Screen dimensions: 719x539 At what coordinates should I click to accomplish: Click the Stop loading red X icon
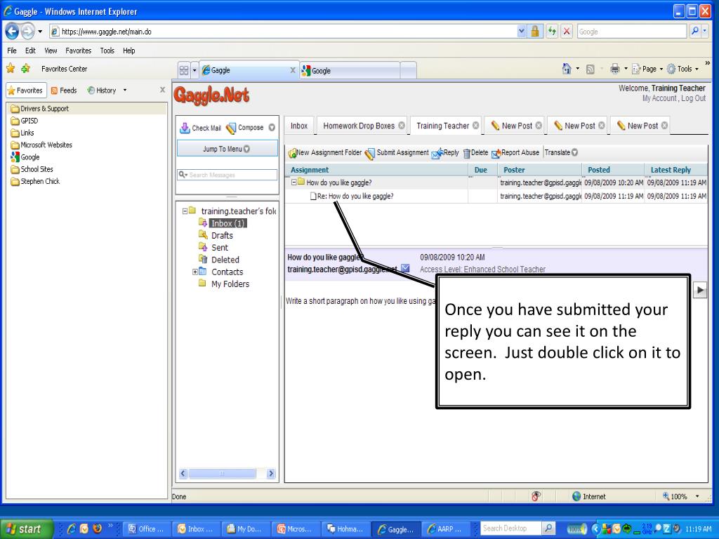(x=567, y=31)
